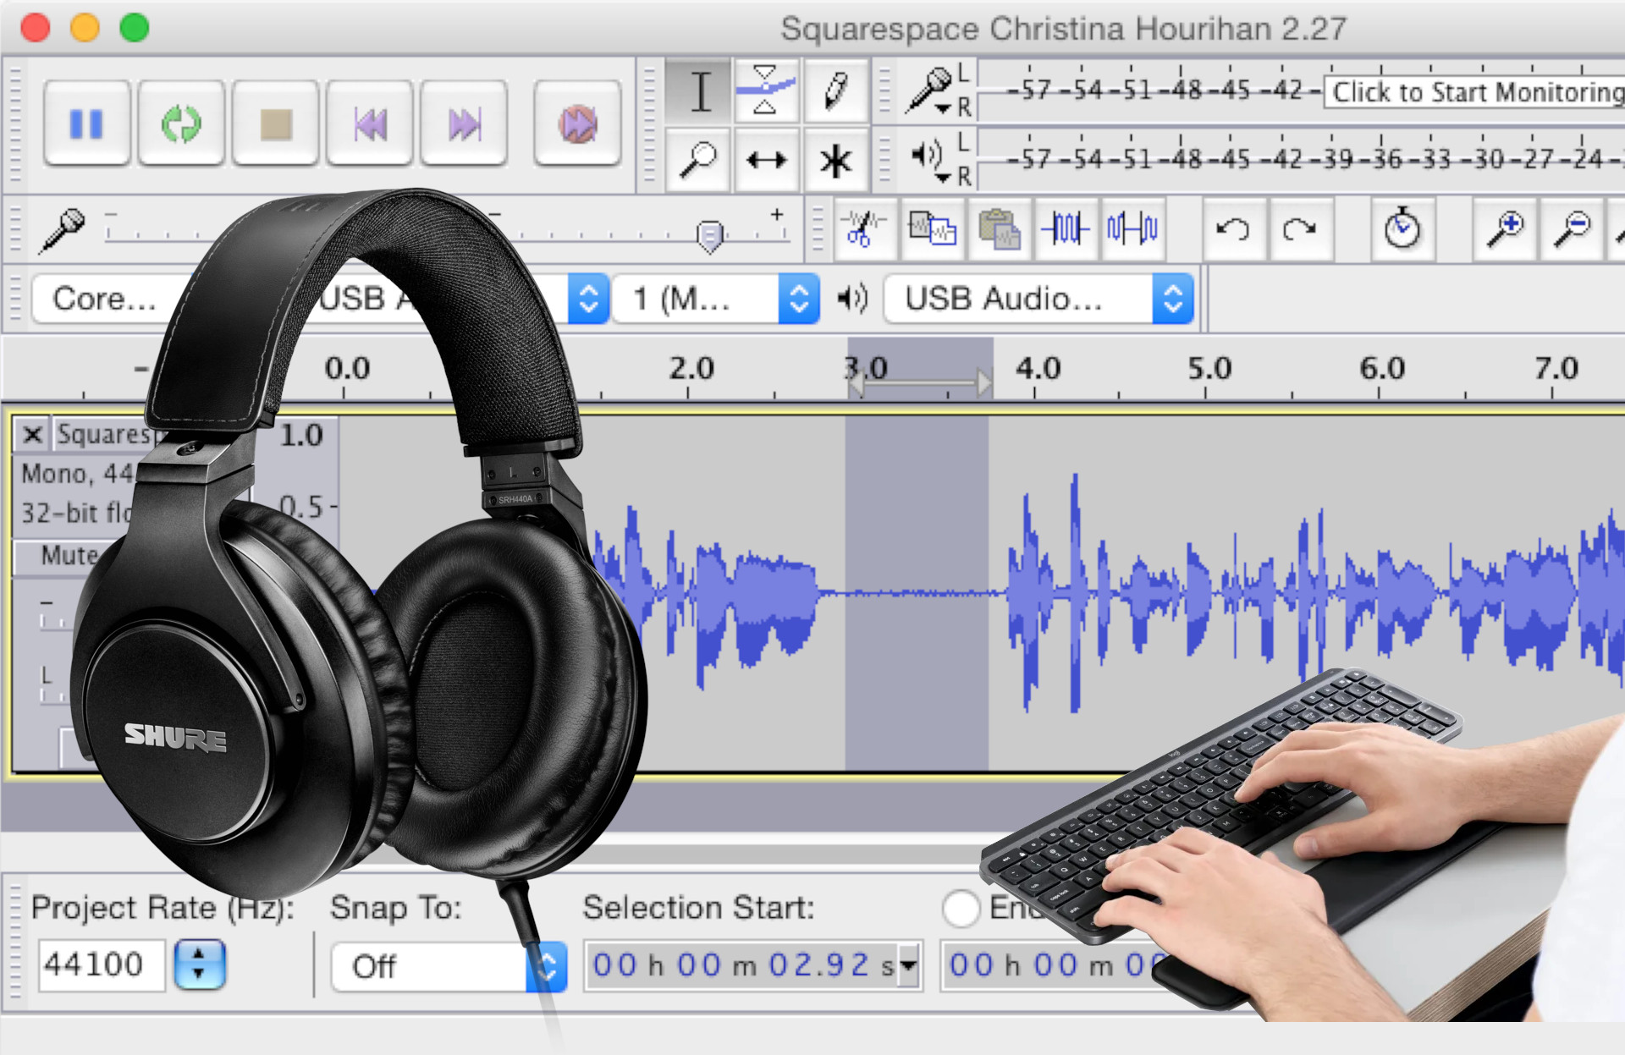Select the I-beam Selection tool
Image resolution: width=1625 pixels, height=1055 pixels.
coord(699,91)
